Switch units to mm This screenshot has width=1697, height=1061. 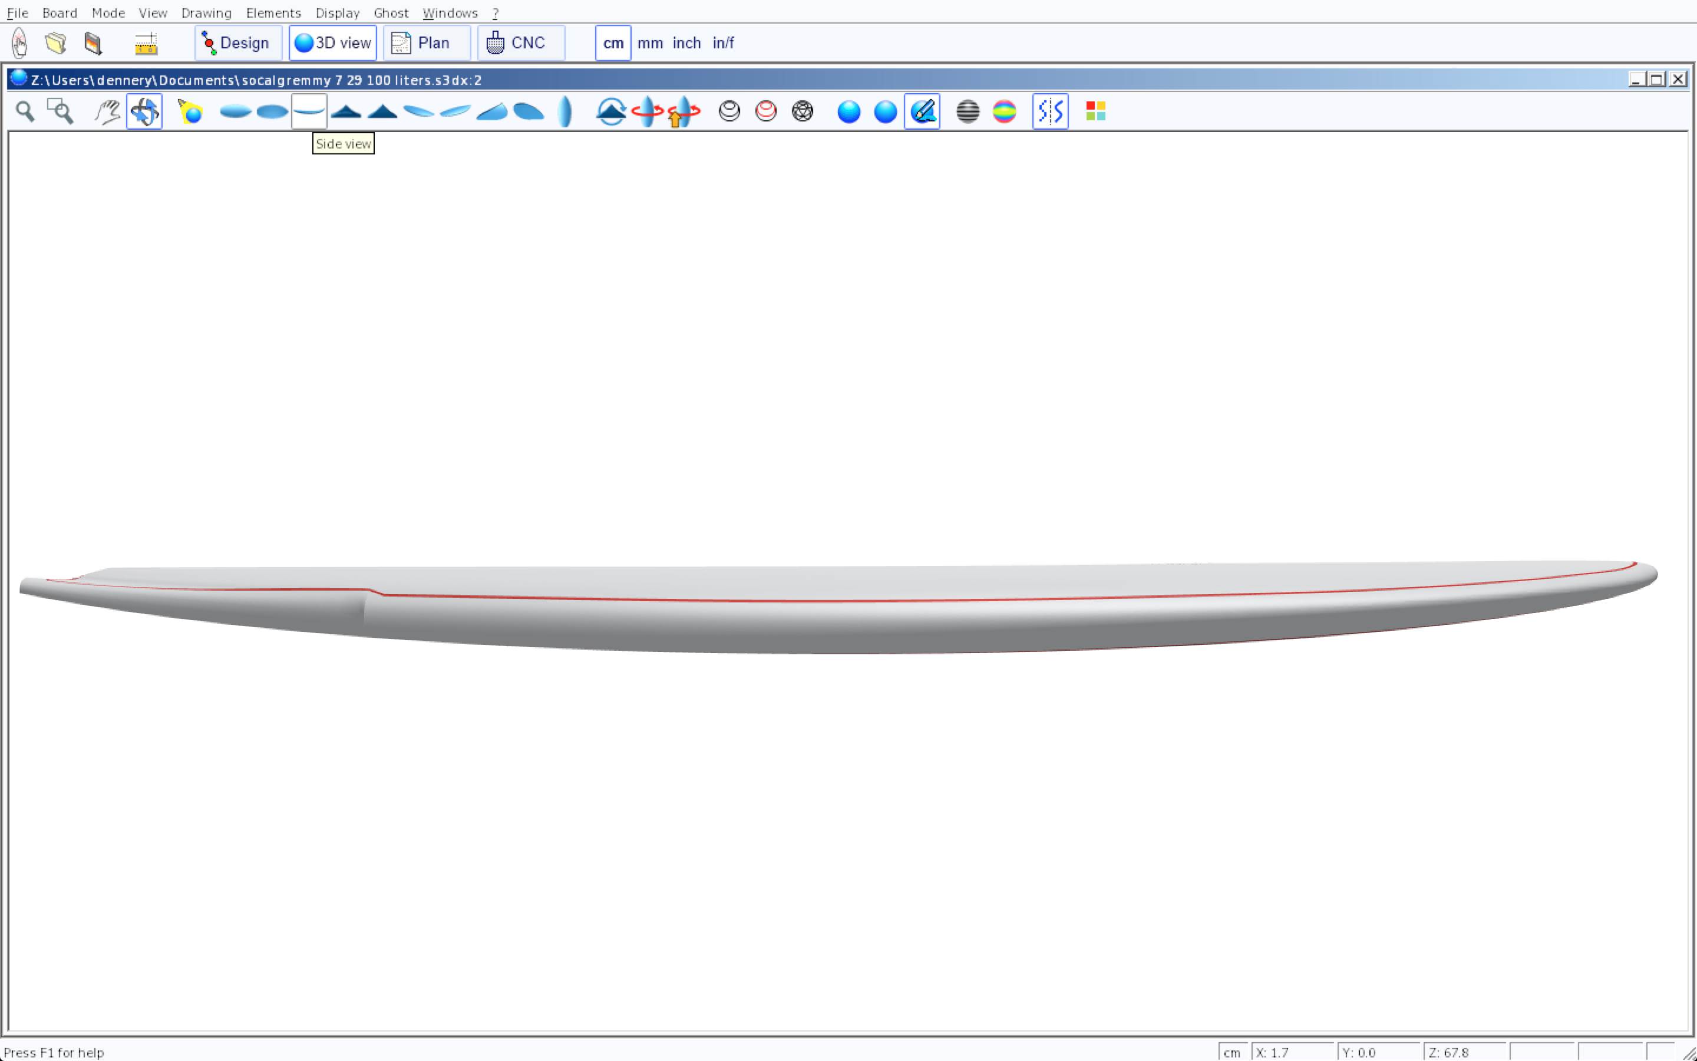[x=650, y=44]
